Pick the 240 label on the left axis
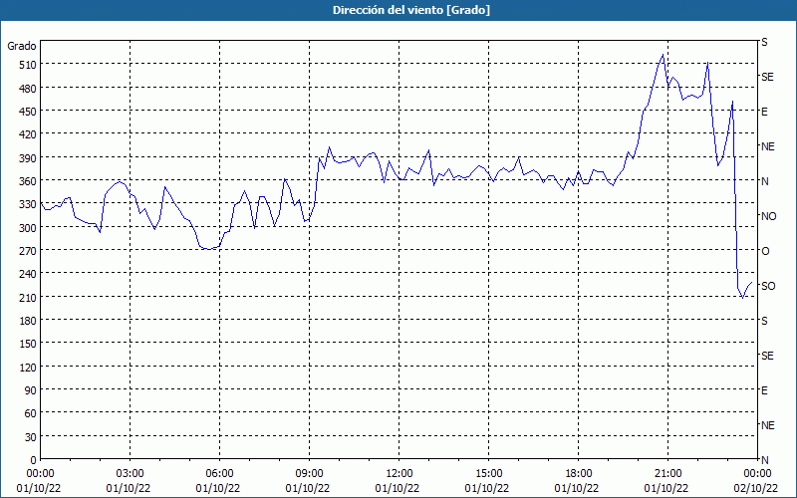 28,274
